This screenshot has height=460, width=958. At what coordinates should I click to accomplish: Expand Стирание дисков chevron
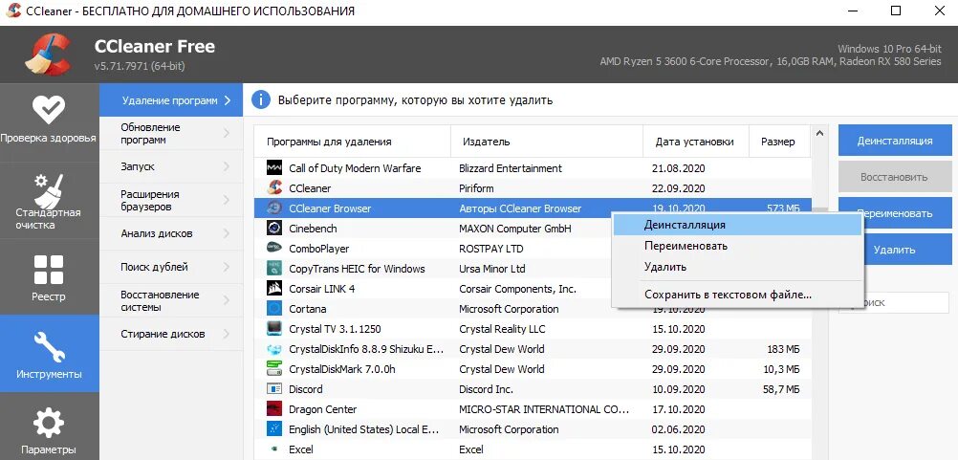[x=226, y=334]
